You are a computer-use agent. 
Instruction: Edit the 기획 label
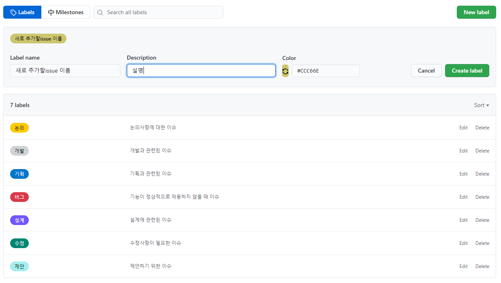(x=463, y=174)
